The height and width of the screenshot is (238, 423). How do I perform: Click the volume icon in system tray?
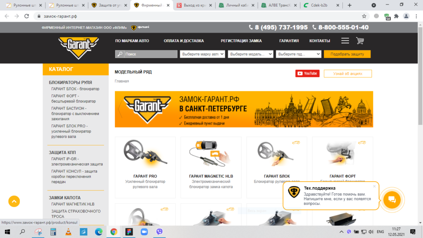coord(371,232)
